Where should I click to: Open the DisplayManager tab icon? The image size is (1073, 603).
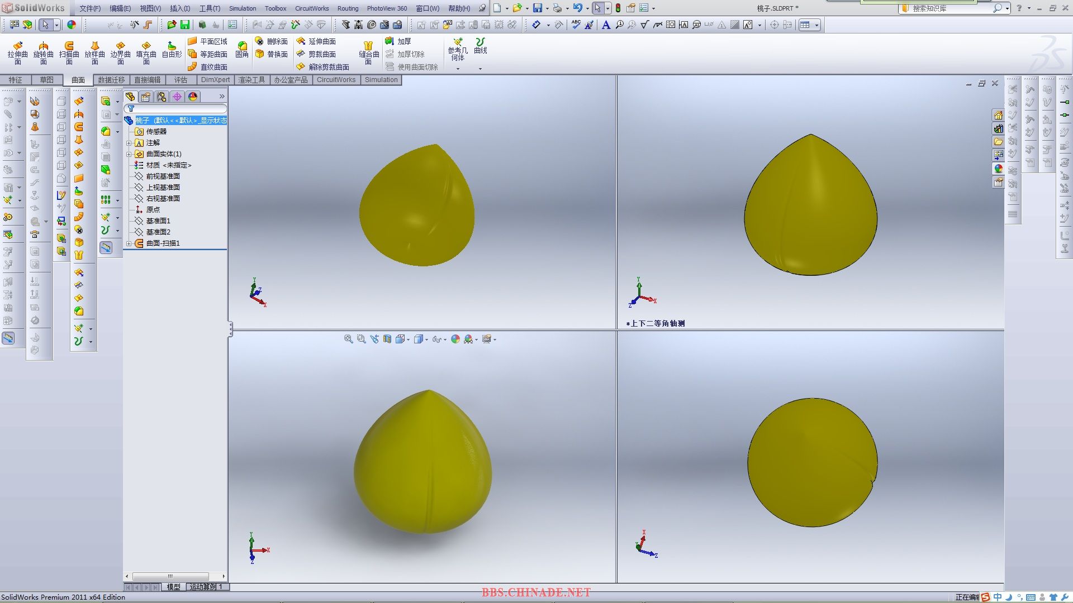click(x=193, y=97)
